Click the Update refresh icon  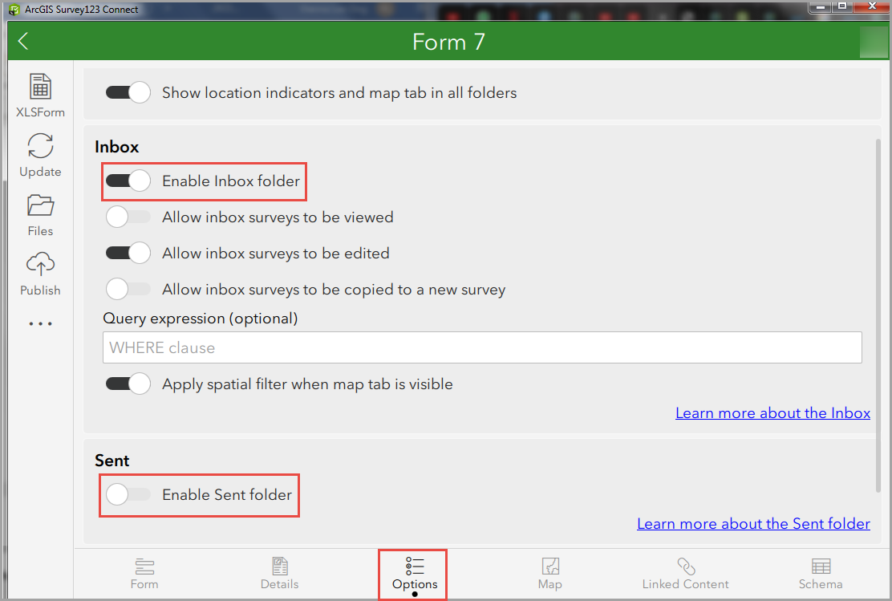pos(40,146)
